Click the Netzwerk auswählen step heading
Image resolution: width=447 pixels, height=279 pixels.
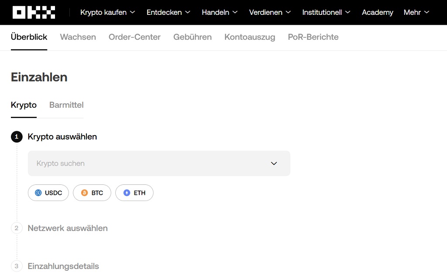68,228
